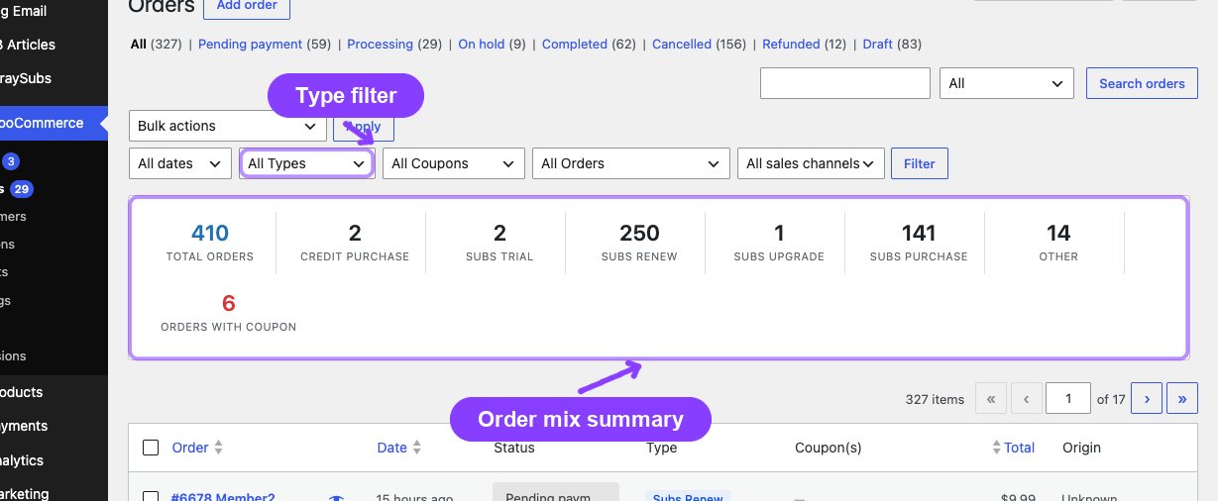Filter by On hold status
The image size is (1218, 501).
pos(481,44)
